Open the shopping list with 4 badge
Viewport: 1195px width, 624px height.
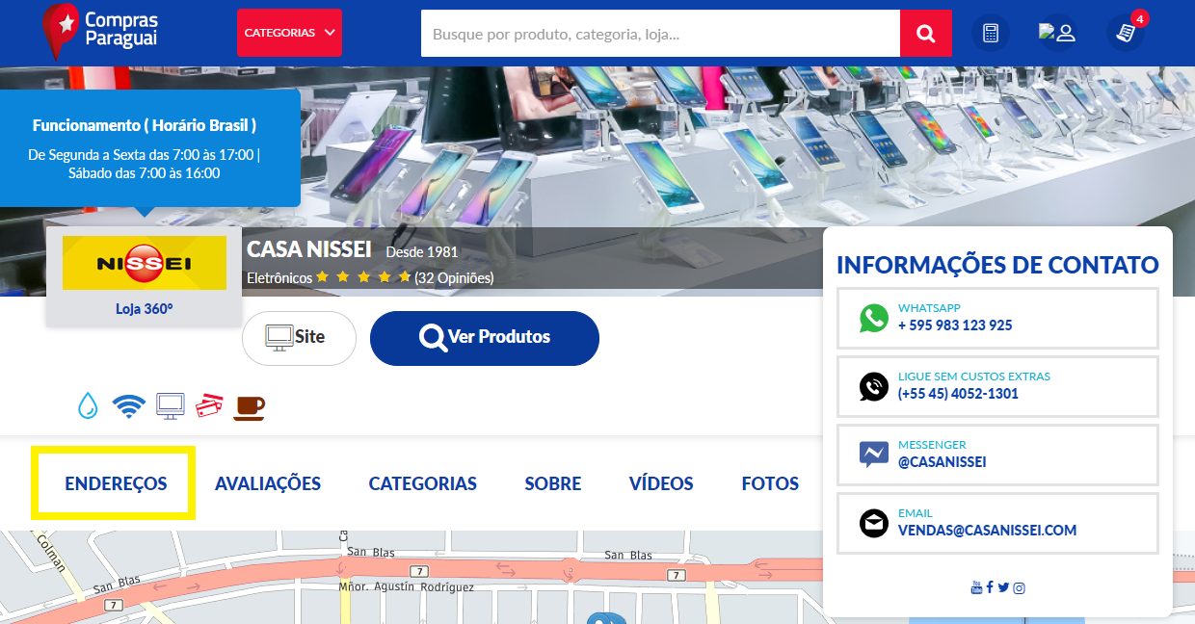[1125, 34]
